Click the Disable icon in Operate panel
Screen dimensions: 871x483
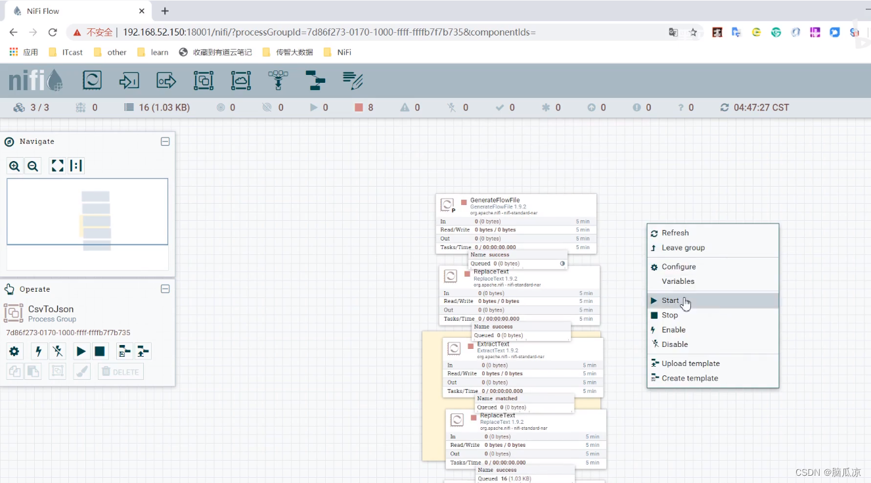[x=57, y=352]
